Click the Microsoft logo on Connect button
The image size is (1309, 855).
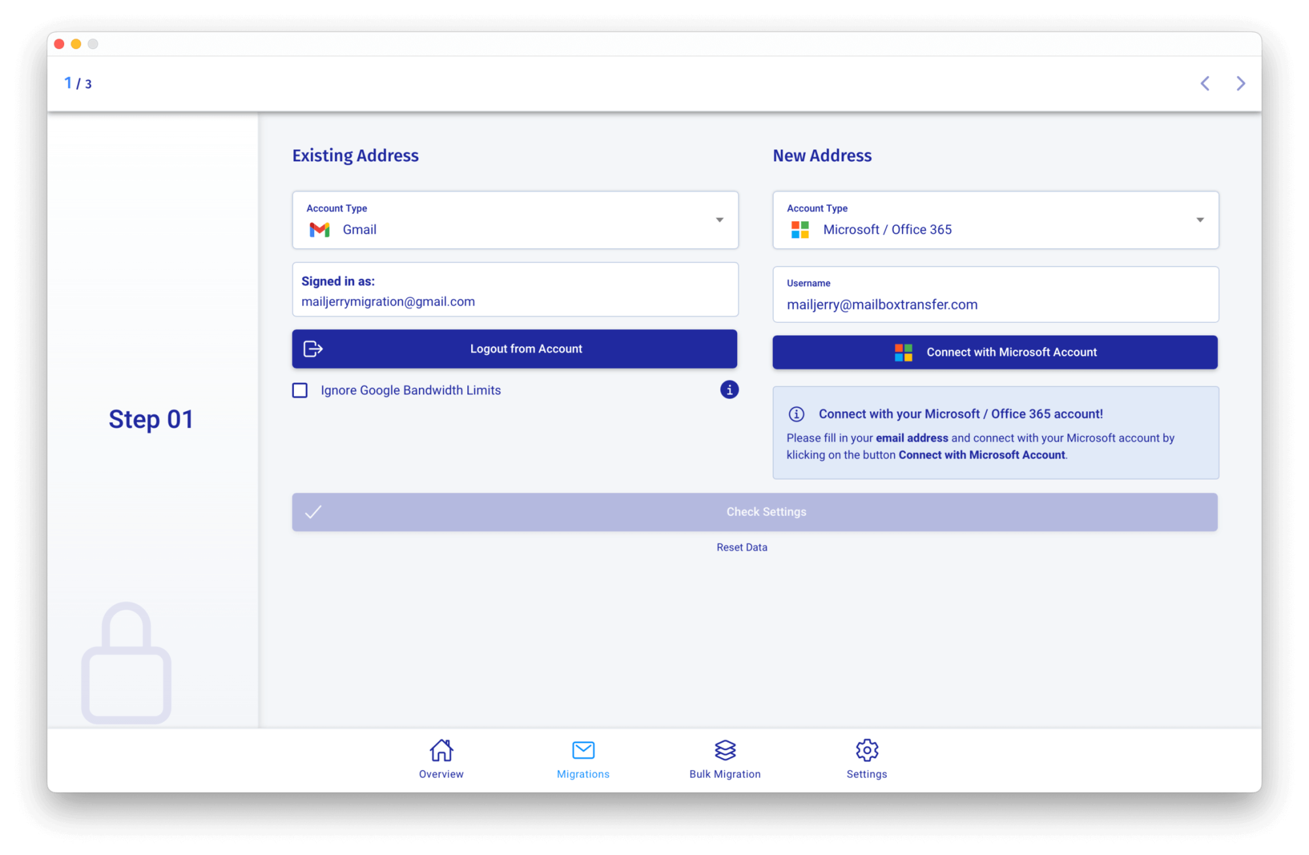point(904,352)
